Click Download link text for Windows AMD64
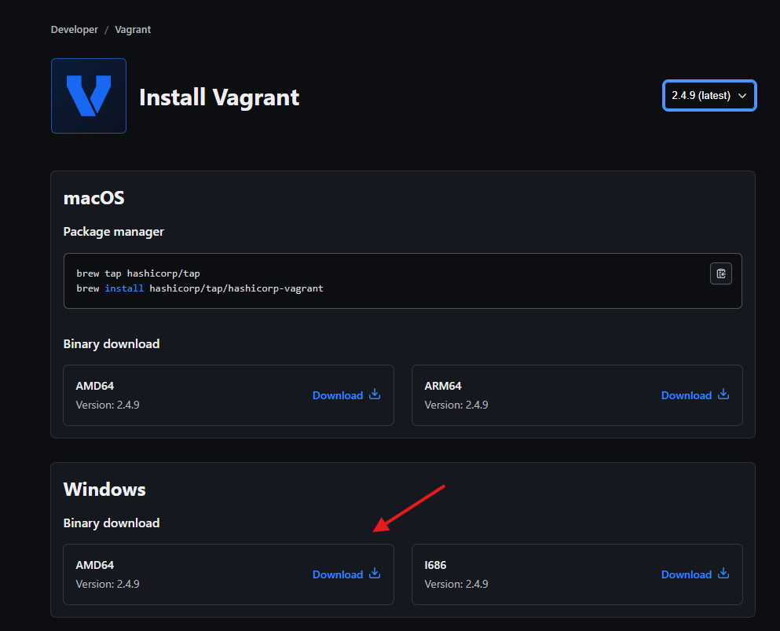This screenshot has width=780, height=631. [x=338, y=574]
